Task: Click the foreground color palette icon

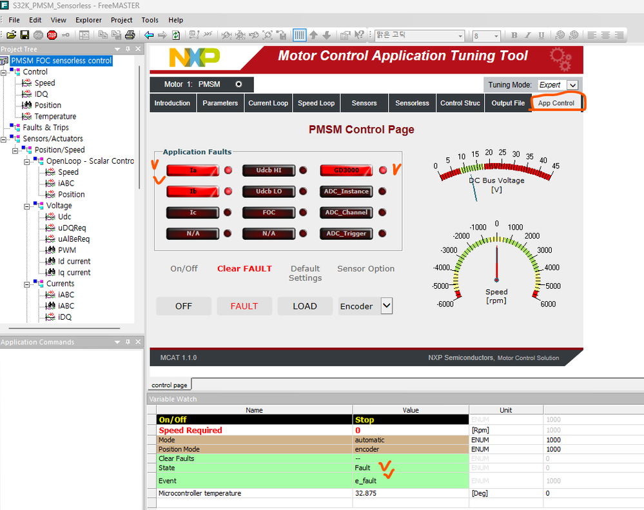Action: pyautogui.click(x=560, y=35)
